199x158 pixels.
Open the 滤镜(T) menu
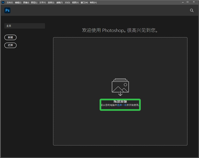(x=59, y=2)
